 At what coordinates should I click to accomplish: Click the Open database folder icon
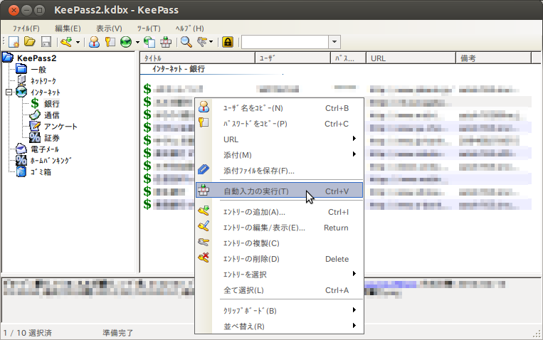[x=30, y=42]
